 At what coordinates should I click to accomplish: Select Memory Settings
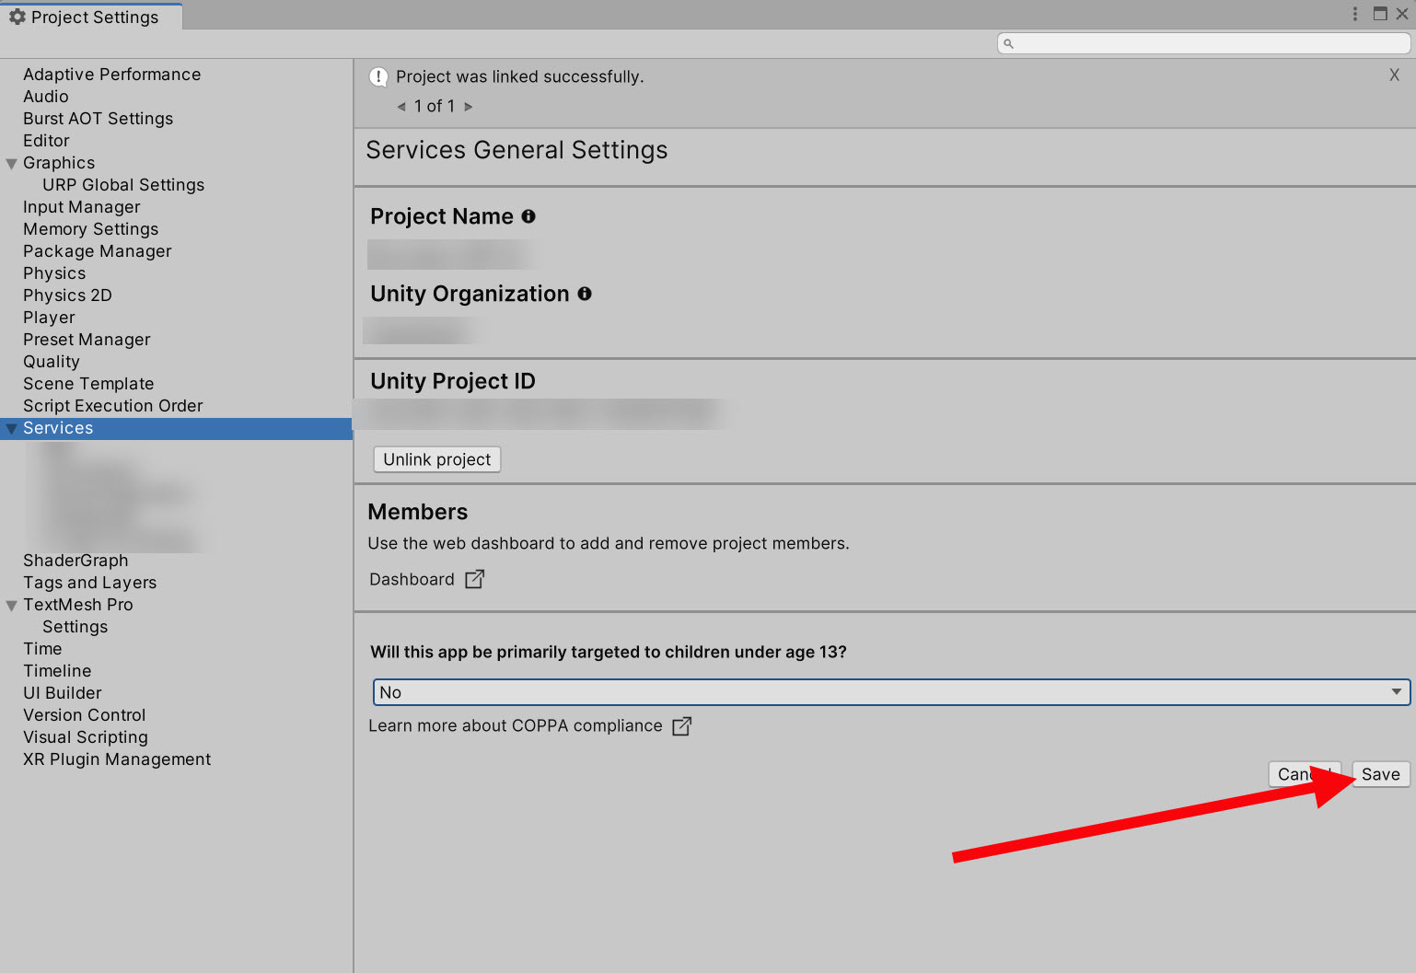(x=90, y=229)
